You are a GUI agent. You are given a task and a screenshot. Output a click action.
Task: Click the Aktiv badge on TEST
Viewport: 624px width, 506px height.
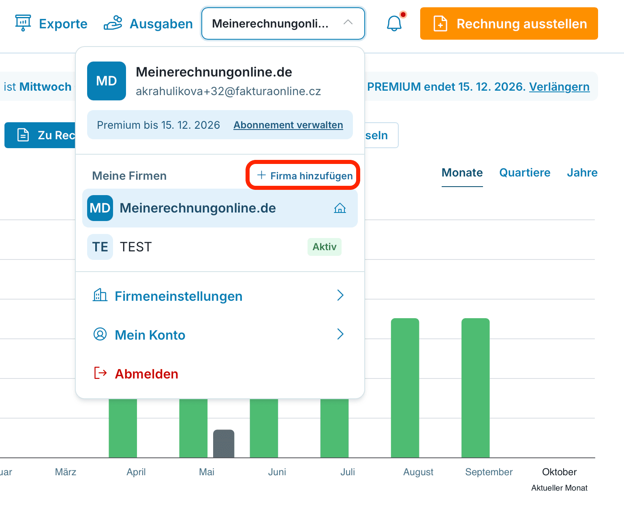[325, 247]
